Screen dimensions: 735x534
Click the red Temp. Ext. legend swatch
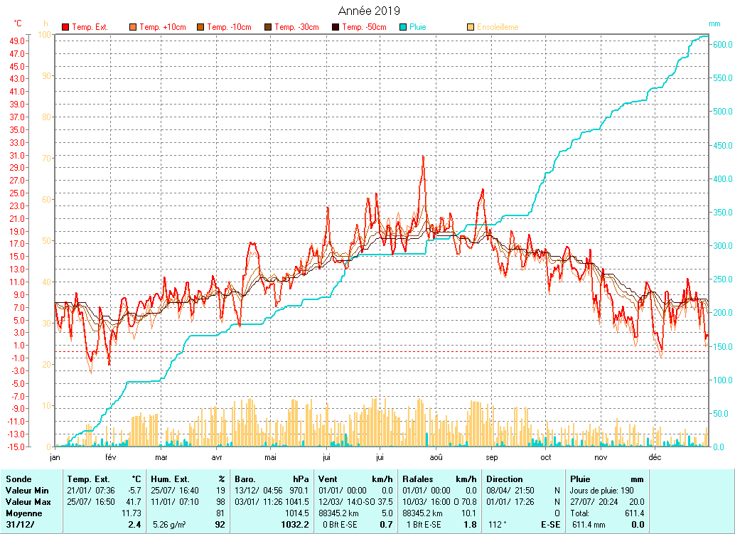tap(65, 27)
